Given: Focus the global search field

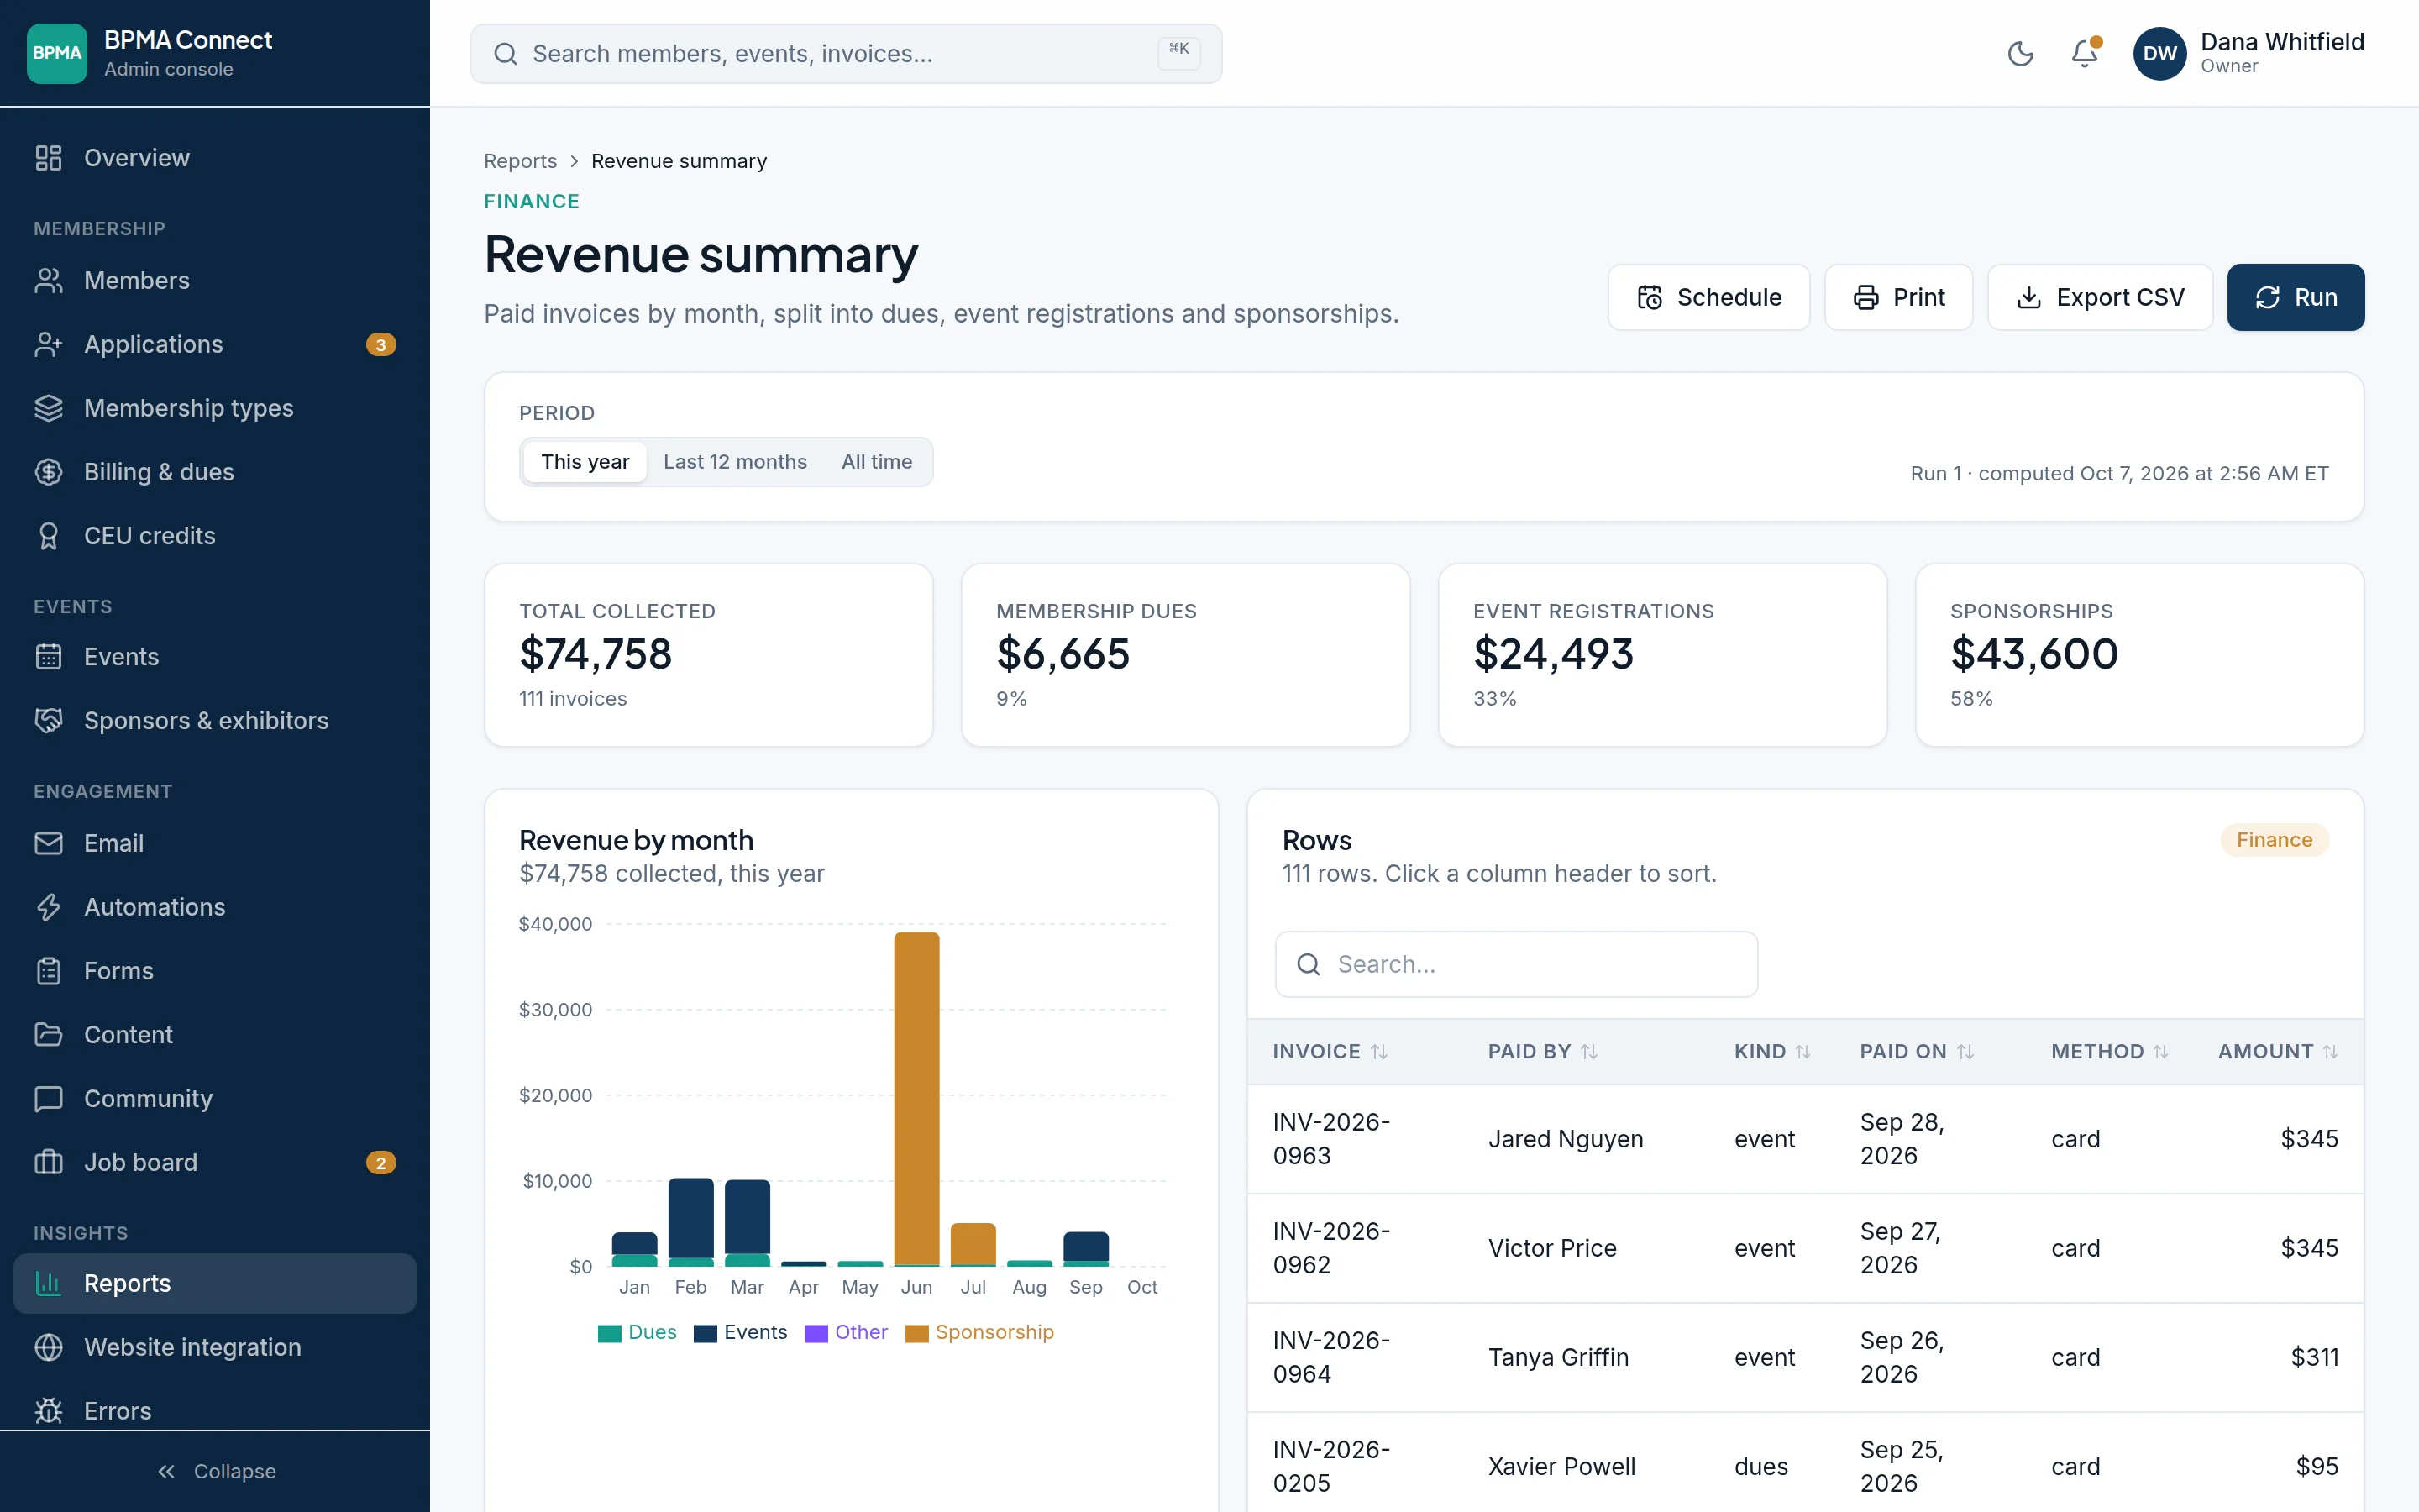Looking at the screenshot, I should point(846,53).
